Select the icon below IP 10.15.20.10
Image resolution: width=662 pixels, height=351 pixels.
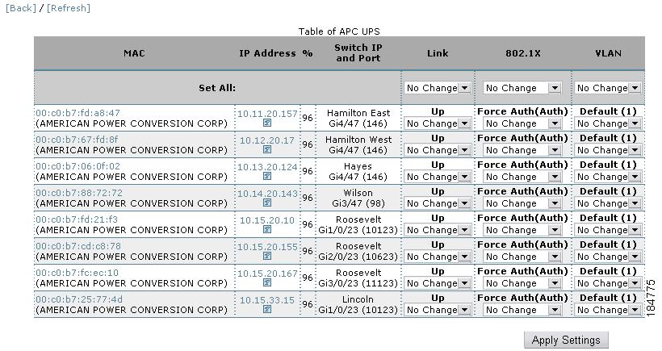point(267,230)
